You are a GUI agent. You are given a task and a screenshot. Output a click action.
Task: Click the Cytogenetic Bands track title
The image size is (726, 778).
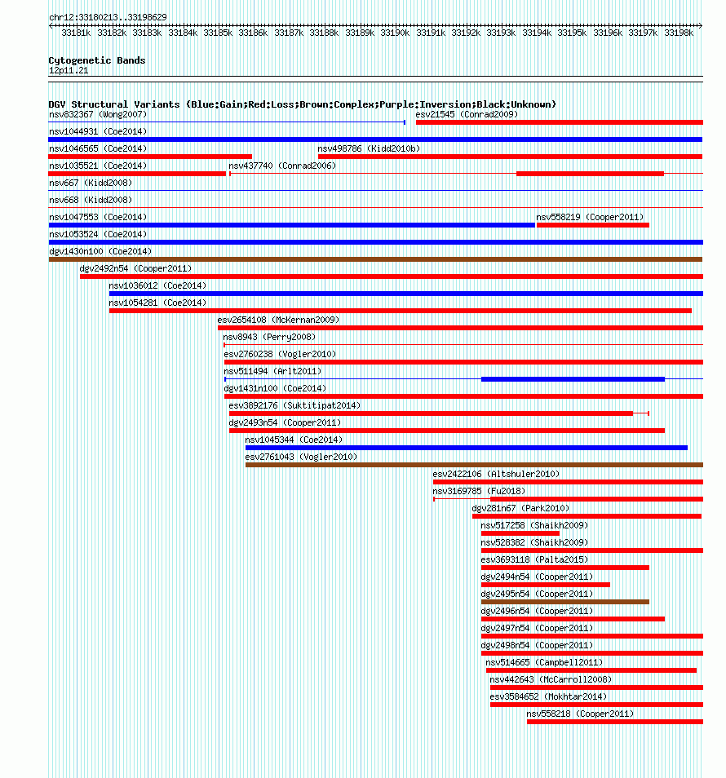tap(97, 60)
